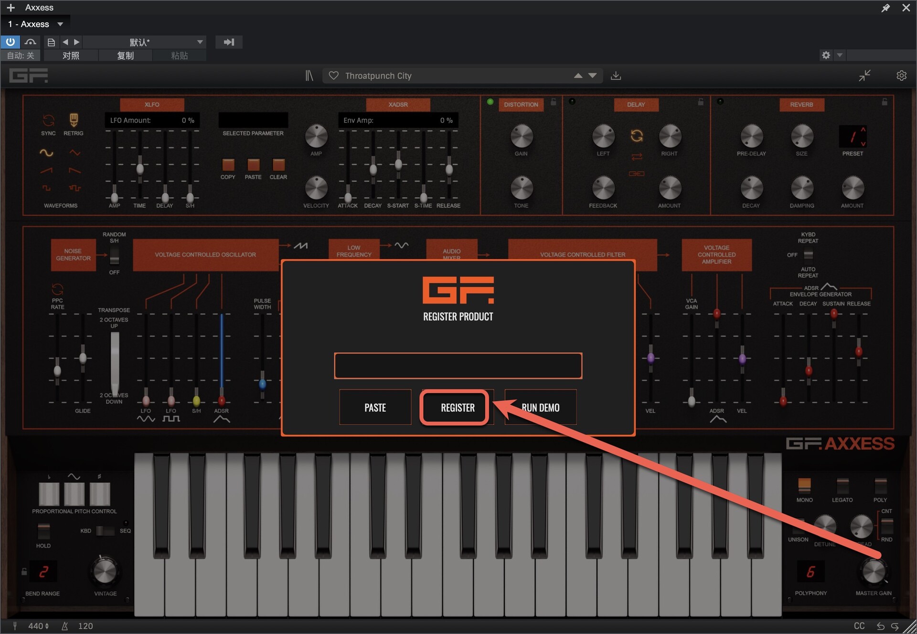Viewport: 917px width, 634px height.
Task: Click the serial number input field
Action: [x=458, y=366]
